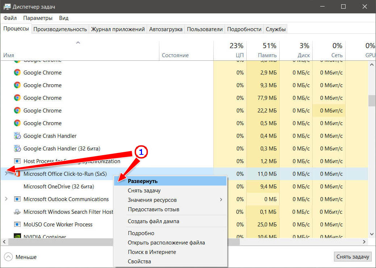The image size is (376, 268).
Task: Choose Поиск в Интернете
Action: pos(170,252)
